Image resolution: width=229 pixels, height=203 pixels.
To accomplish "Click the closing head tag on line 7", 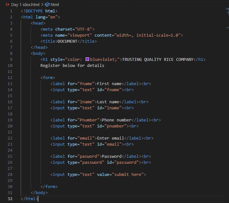I will pyautogui.click(x=39, y=47).
